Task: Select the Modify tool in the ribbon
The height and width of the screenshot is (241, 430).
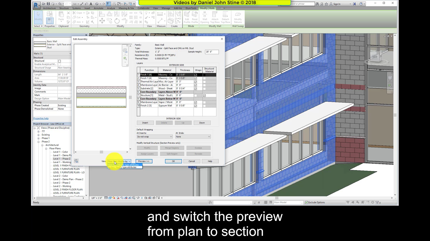Action: 38,17
